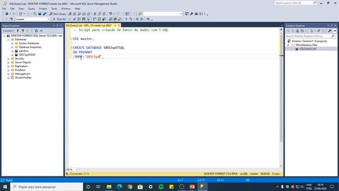Click the Copy icon in the toolbar
Image resolution: width=339 pixels, height=191 pixels.
click(100, 14)
